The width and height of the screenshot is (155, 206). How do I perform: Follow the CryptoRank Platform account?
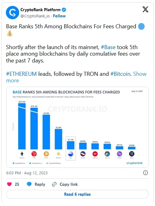pos(59,16)
